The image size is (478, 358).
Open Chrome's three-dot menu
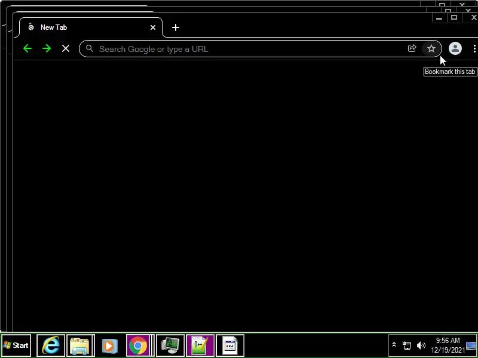coord(474,48)
